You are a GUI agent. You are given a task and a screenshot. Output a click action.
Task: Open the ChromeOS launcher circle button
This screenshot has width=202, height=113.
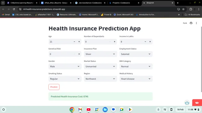(x=4, y=110)
